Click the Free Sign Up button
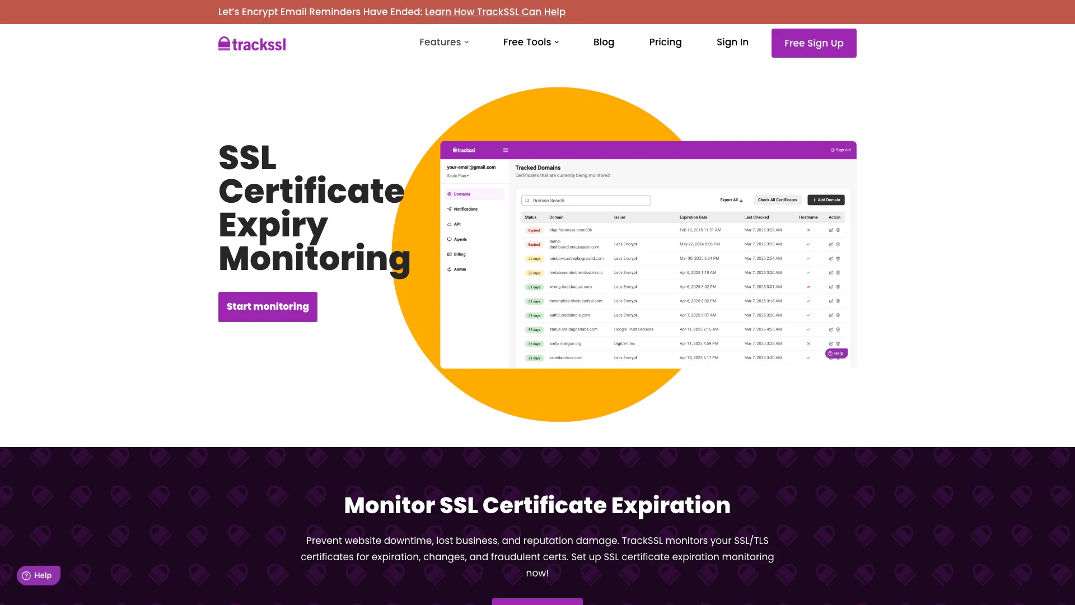The width and height of the screenshot is (1075, 605). [x=814, y=43]
